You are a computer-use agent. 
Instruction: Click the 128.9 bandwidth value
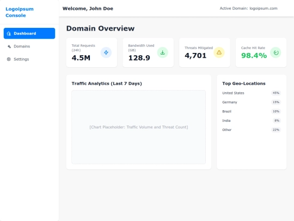point(139,58)
